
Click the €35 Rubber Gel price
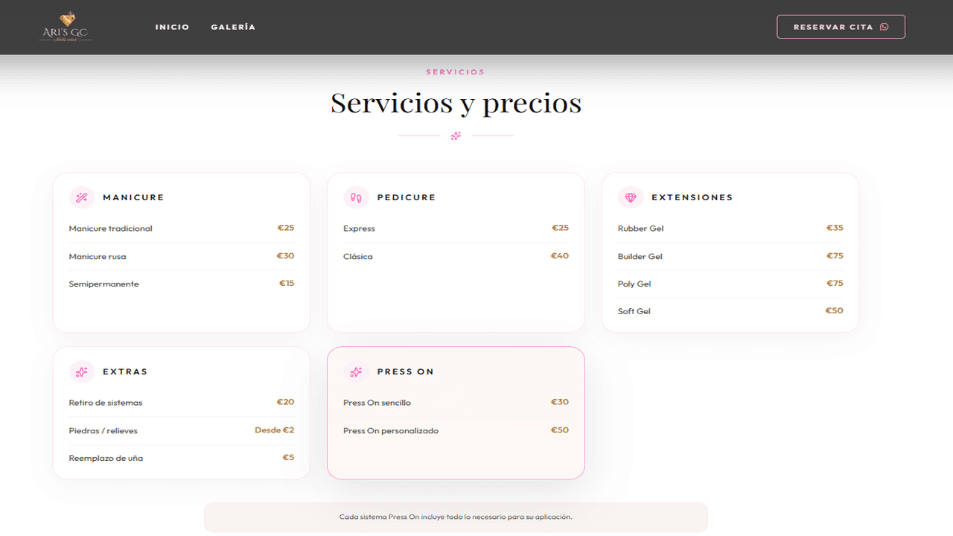pos(835,228)
